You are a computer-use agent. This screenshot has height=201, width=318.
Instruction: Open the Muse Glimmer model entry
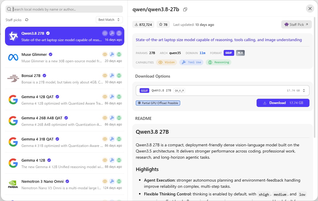click(65, 57)
